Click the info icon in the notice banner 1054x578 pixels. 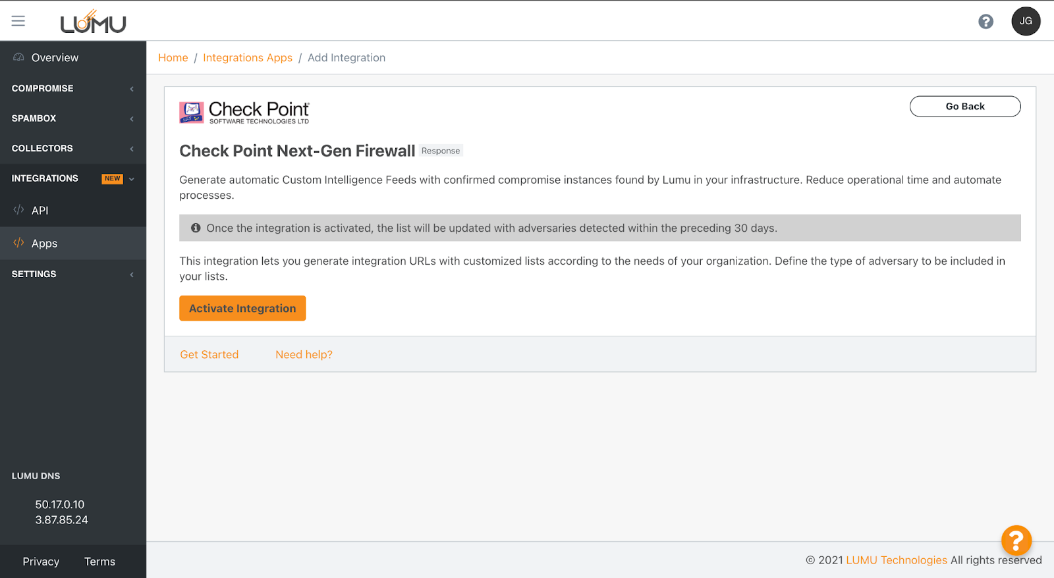click(x=196, y=228)
